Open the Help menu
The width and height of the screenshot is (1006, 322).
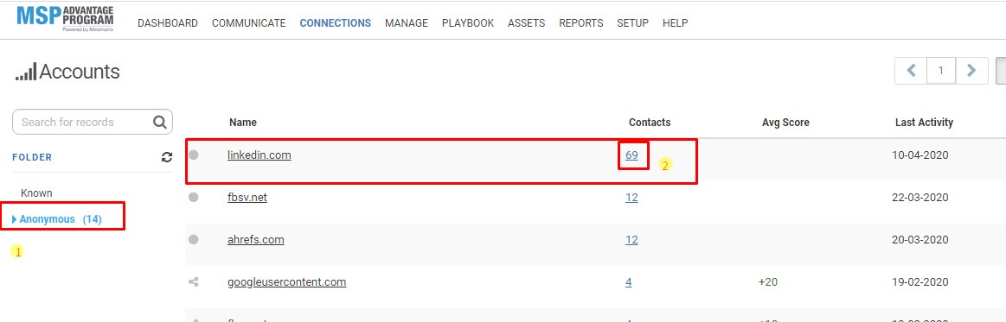click(675, 23)
